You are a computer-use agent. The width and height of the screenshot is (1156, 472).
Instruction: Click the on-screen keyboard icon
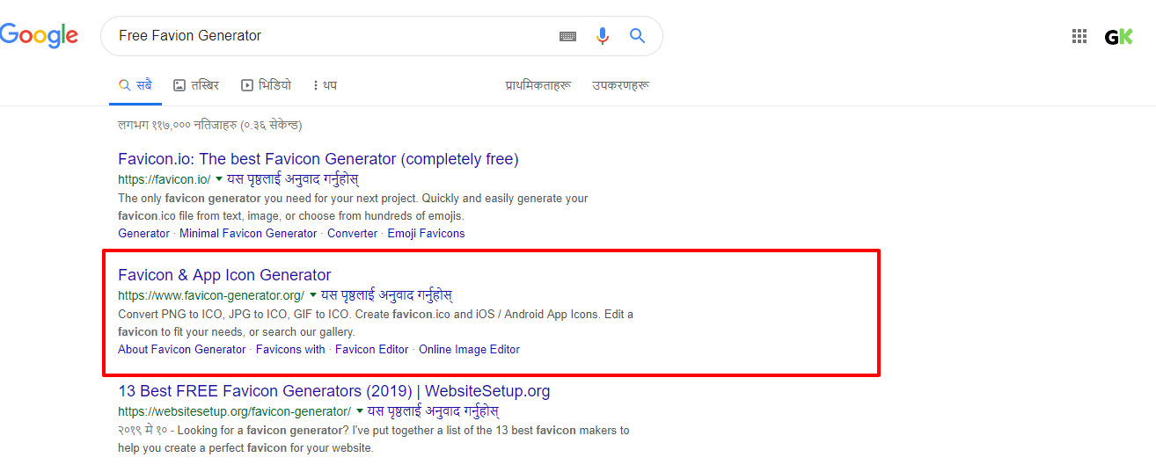tap(568, 36)
